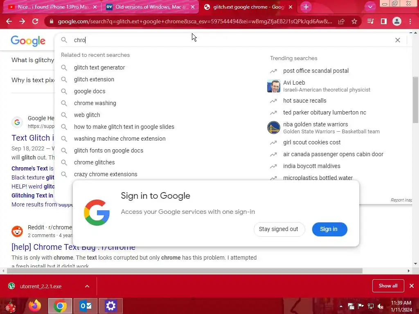Screen dimensions: 419x314
Task: Open girl scout cookies cost trending
Action: pyautogui.click(x=311, y=142)
